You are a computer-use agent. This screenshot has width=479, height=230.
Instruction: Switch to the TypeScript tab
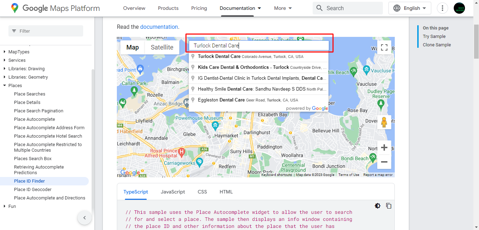pos(136,192)
